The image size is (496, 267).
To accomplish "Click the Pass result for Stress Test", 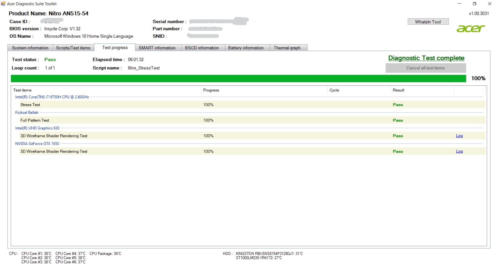I will coord(398,105).
